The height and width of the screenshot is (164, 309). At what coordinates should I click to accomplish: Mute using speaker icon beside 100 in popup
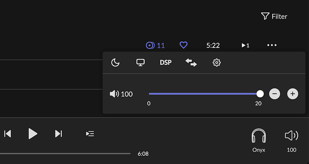pyautogui.click(x=114, y=94)
